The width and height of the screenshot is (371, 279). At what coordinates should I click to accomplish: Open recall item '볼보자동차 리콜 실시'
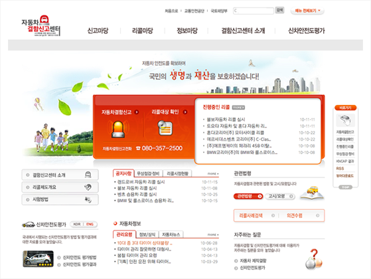point(226,120)
